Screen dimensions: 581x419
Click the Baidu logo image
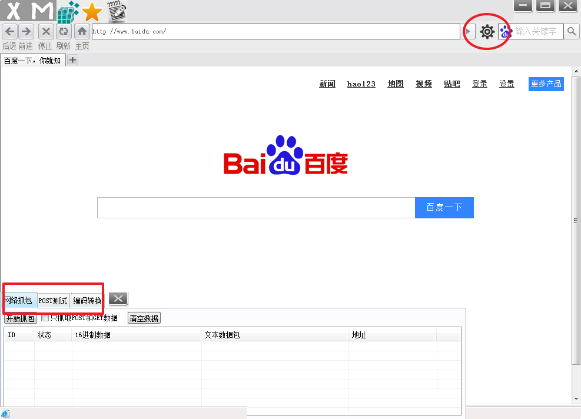(x=285, y=155)
